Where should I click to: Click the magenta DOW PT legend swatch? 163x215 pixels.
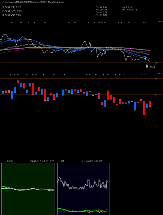pyautogui.click(x=3, y=15)
